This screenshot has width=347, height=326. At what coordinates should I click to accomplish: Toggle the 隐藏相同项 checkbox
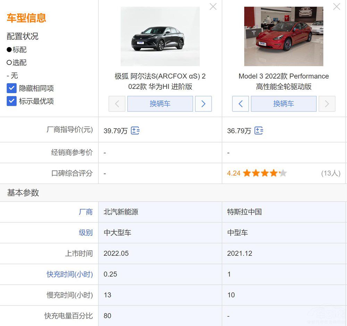point(12,88)
